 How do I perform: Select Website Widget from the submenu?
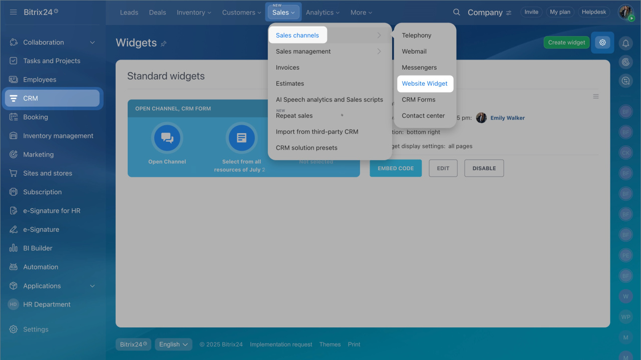425,84
